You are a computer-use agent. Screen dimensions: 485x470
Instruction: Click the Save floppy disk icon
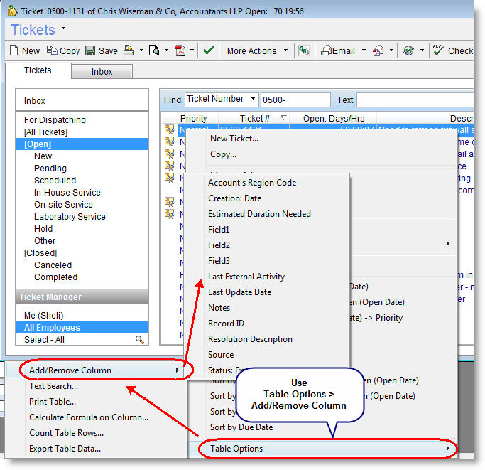(x=91, y=50)
